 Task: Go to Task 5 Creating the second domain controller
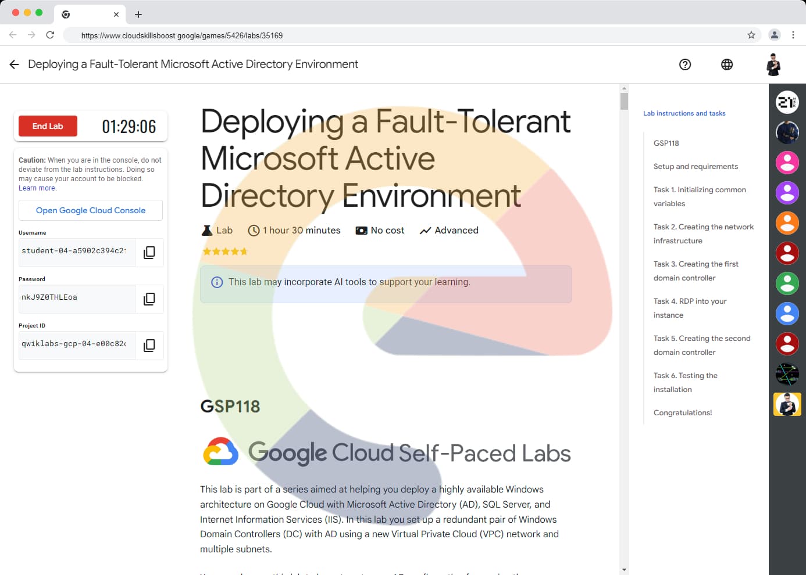coord(702,345)
